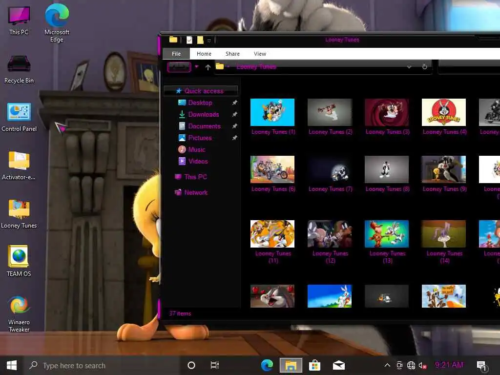
Task: Click back/forward navigation button
Action: pos(179,67)
